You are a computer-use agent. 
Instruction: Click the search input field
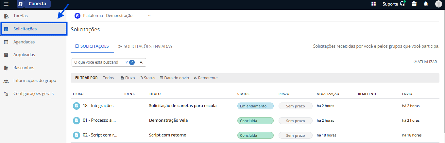(x=98, y=62)
